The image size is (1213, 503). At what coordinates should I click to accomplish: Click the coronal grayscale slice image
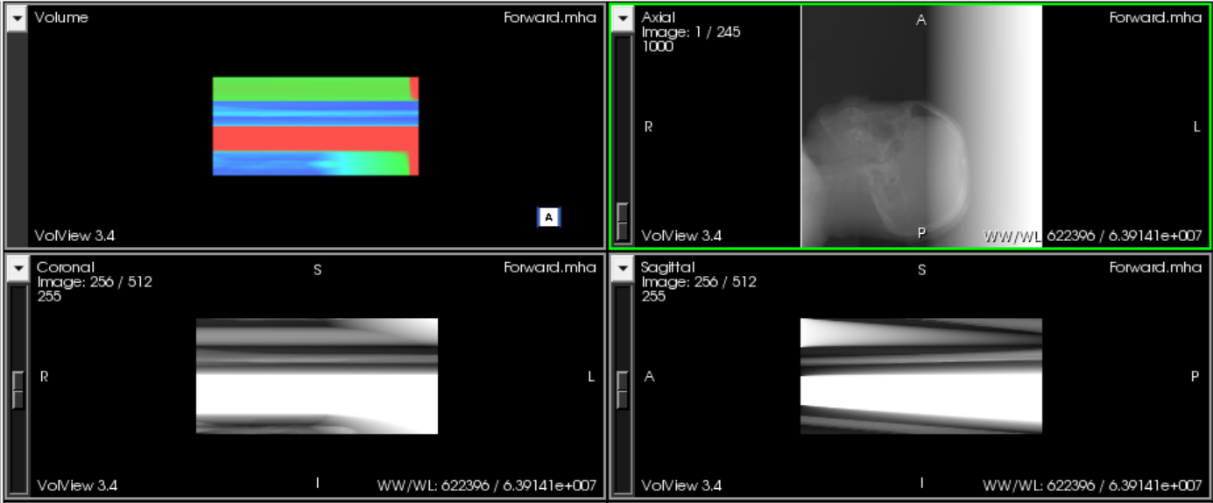(x=316, y=376)
